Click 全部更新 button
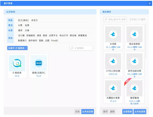This screenshot has height=117, width=153. pyautogui.click(x=128, y=111)
